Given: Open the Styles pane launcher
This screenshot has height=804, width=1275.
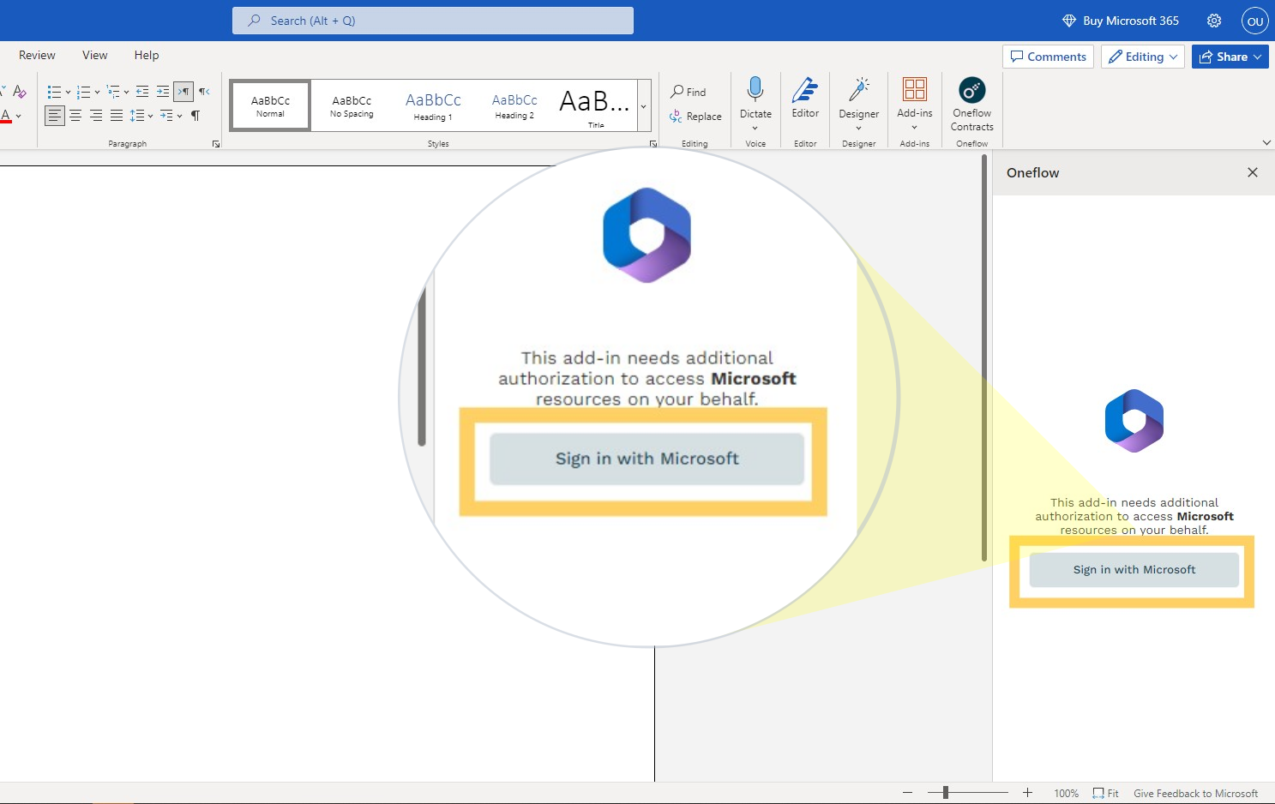Looking at the screenshot, I should (653, 144).
